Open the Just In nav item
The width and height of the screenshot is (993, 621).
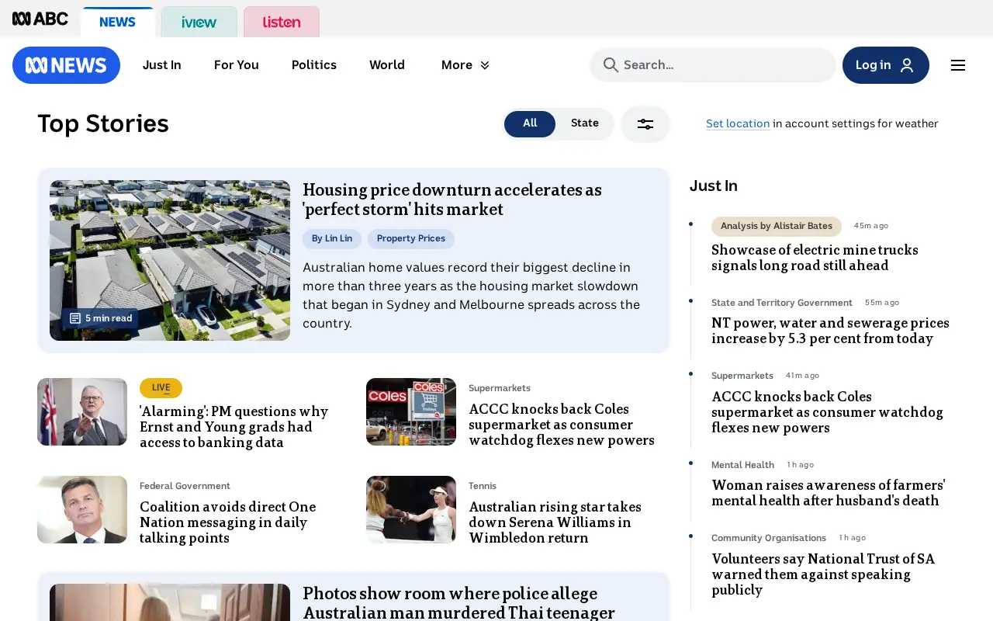pyautogui.click(x=161, y=65)
